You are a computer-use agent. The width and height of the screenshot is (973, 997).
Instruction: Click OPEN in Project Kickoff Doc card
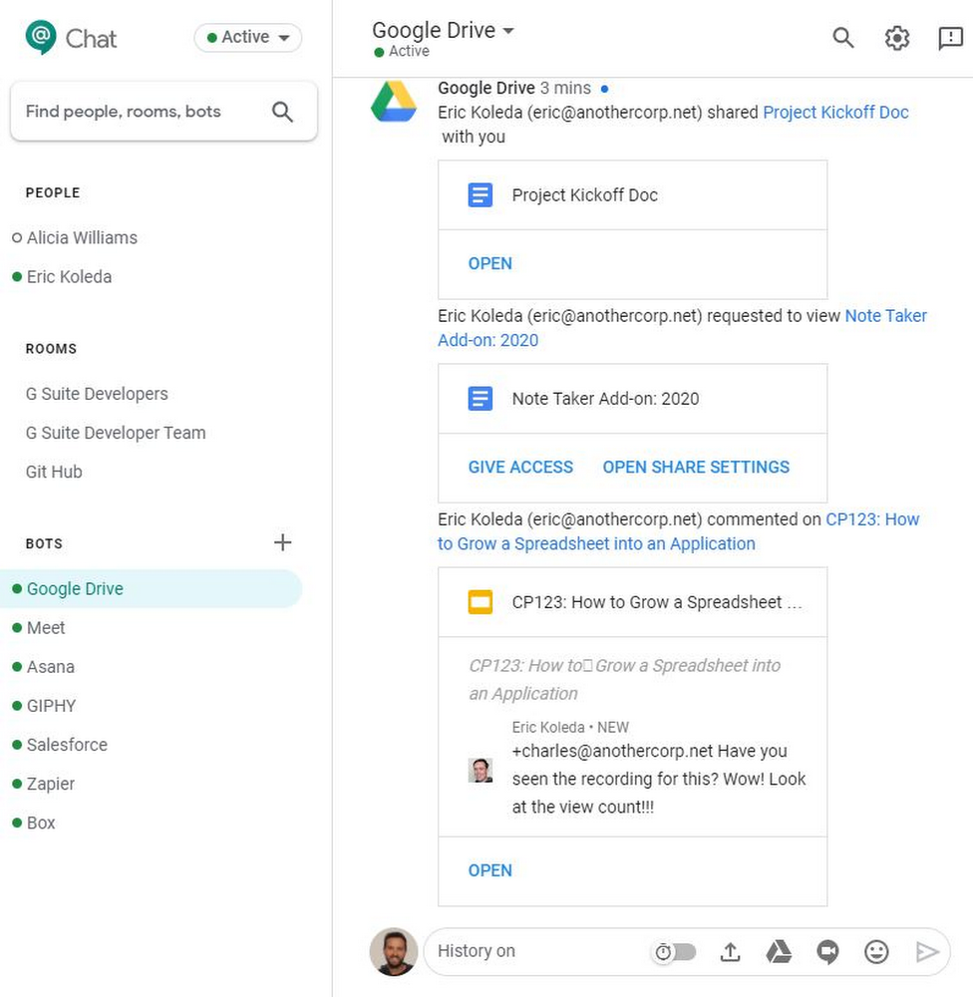coord(489,263)
